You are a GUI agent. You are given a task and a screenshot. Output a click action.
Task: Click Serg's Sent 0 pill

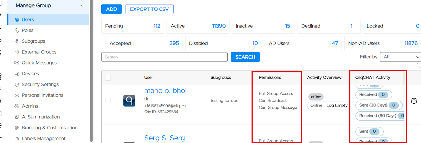pos(369,131)
